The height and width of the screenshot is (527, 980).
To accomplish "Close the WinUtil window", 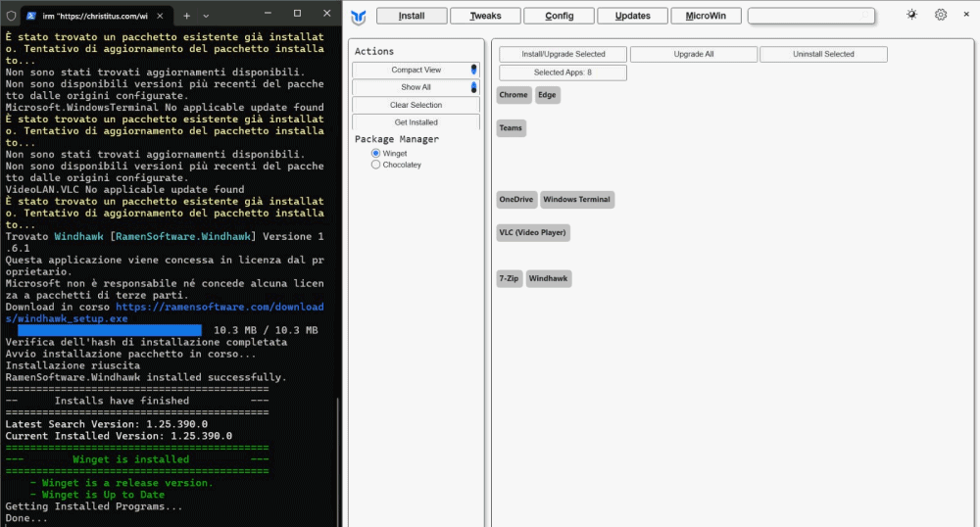I will tap(966, 14).
